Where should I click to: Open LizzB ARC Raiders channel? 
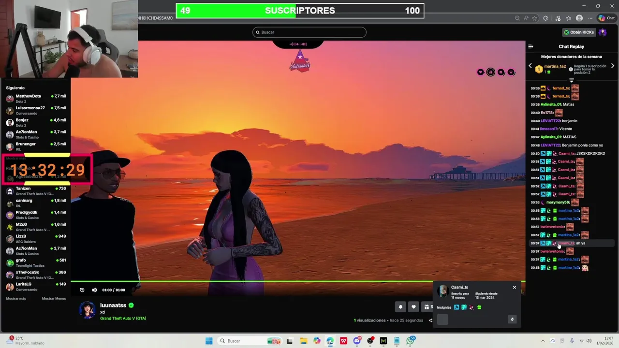36,239
